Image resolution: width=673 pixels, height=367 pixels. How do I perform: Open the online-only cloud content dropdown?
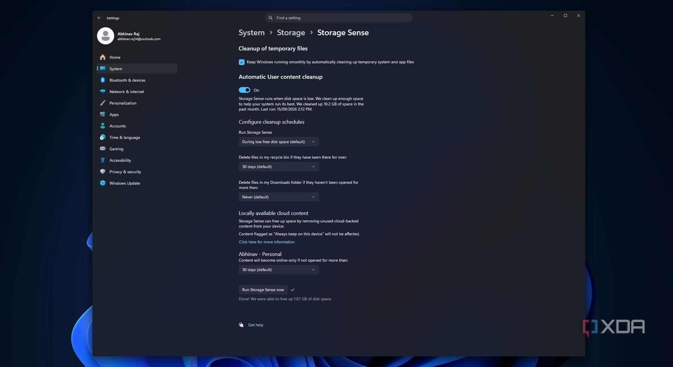coord(279,270)
